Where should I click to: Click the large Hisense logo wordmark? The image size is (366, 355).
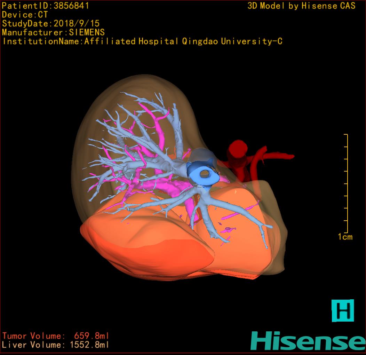pos(308,341)
